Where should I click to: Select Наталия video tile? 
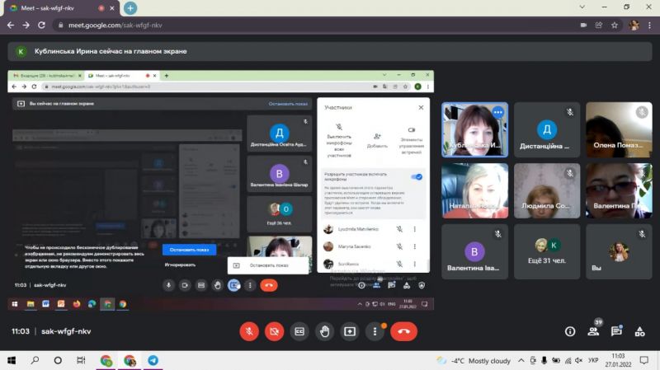pos(475,191)
